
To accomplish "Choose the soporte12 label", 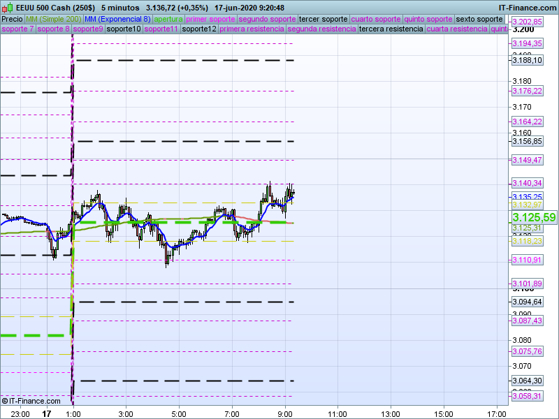I will [x=199, y=29].
